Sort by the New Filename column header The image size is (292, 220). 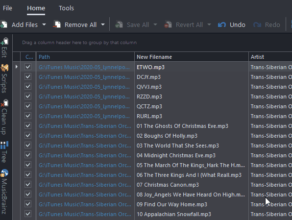(x=192, y=57)
